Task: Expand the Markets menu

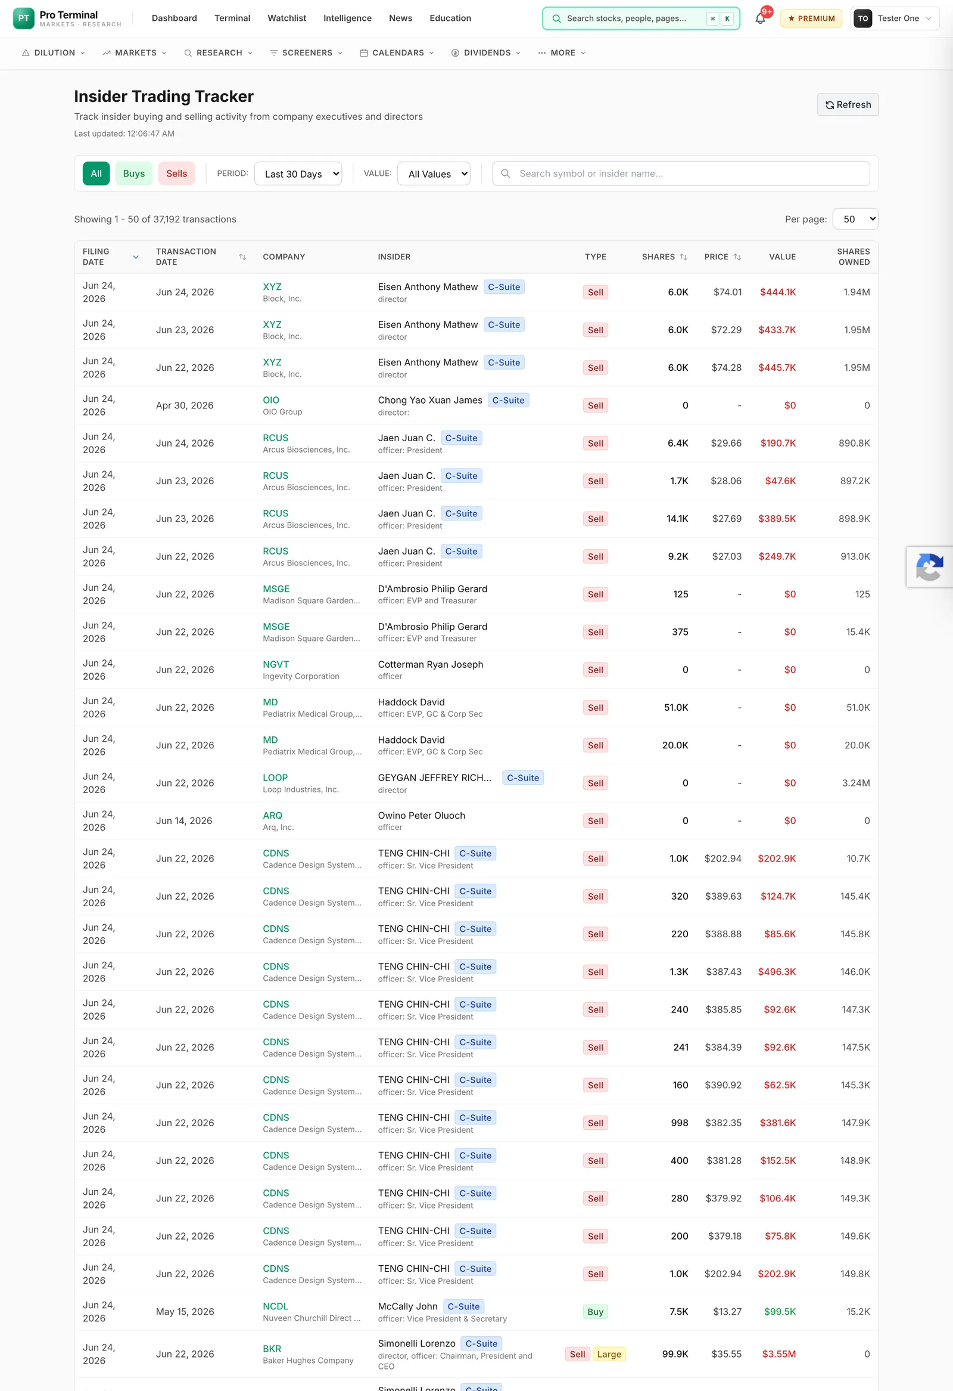Action: (x=135, y=52)
